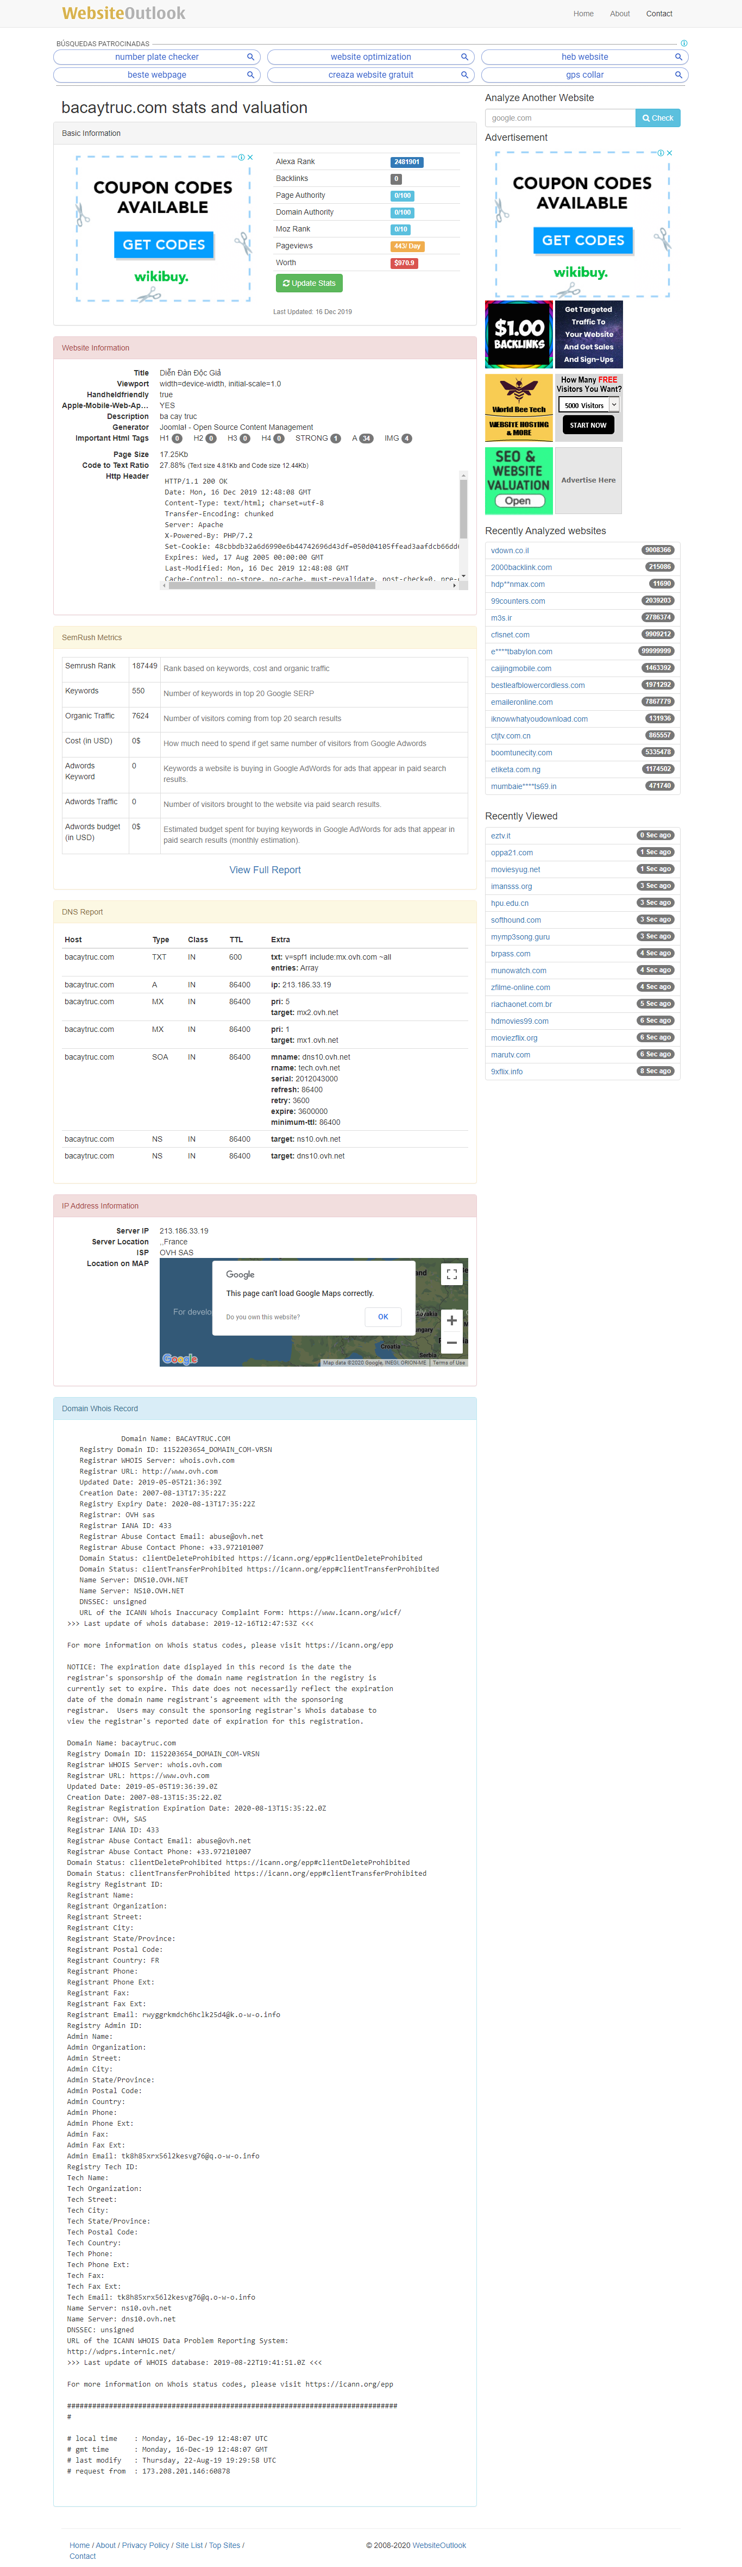The image size is (742, 2567).
Task: Open cfisnet.com link
Action: [x=510, y=634]
